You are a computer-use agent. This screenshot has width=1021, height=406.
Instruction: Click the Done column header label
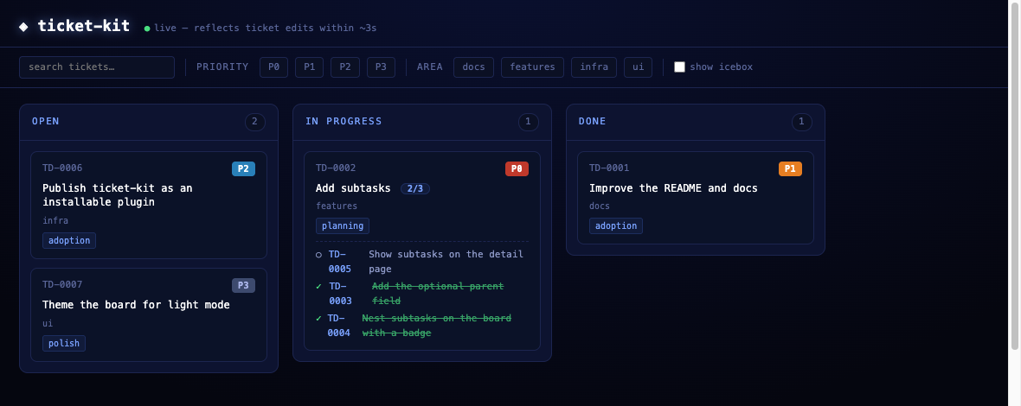coord(593,122)
